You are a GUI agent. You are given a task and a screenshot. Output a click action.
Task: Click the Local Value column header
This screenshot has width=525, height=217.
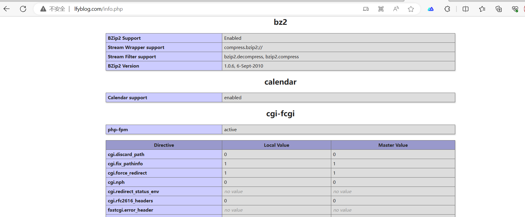point(276,145)
